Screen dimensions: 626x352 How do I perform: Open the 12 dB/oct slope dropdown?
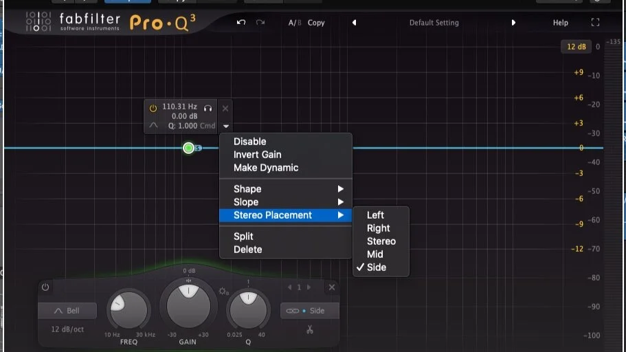(67, 329)
